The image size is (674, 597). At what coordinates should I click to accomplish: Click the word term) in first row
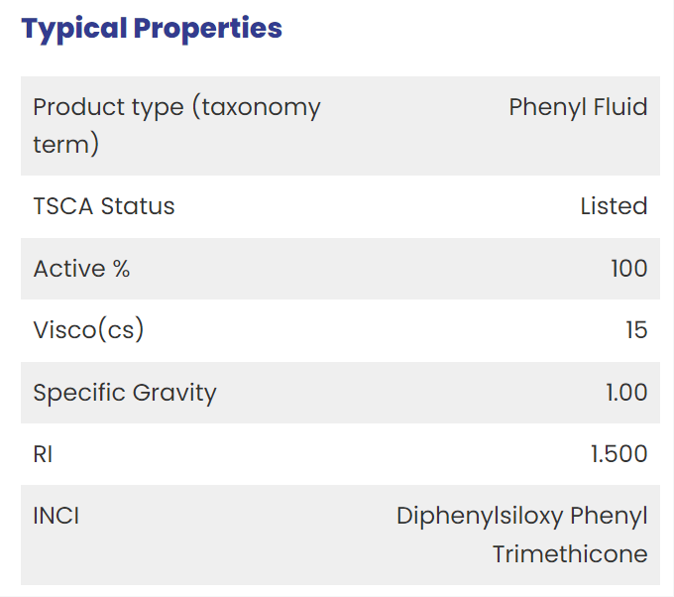(66, 144)
